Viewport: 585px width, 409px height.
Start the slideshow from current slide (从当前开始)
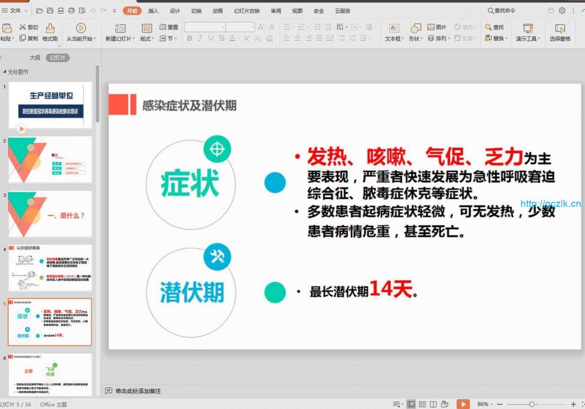[81, 28]
